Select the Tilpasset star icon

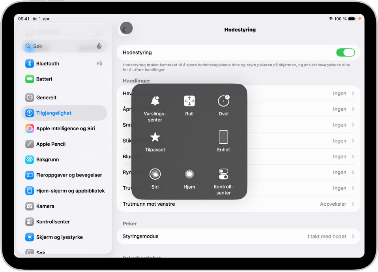click(x=155, y=137)
